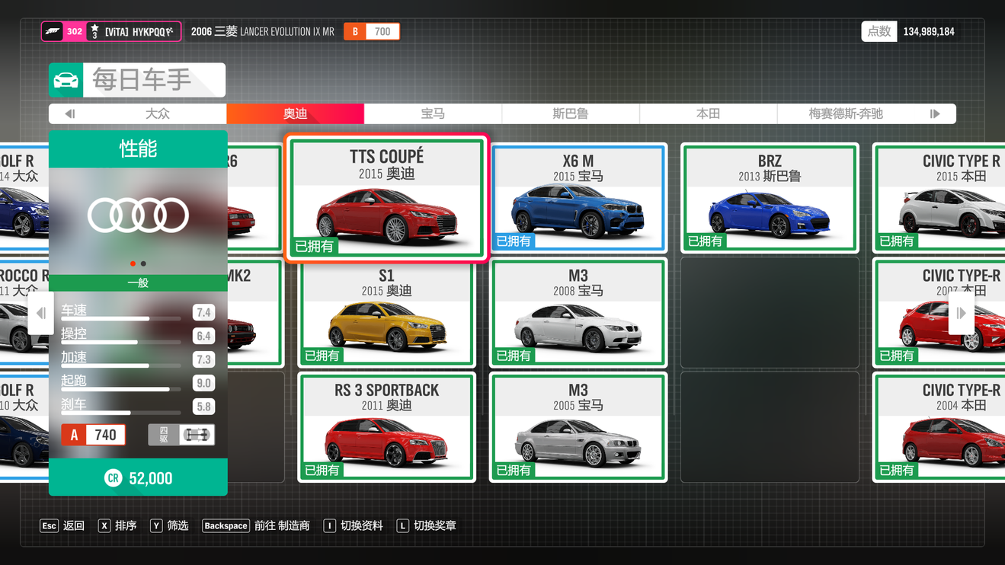This screenshot has width=1005, height=565.
Task: Click the Audi rings logo
Action: (x=138, y=215)
